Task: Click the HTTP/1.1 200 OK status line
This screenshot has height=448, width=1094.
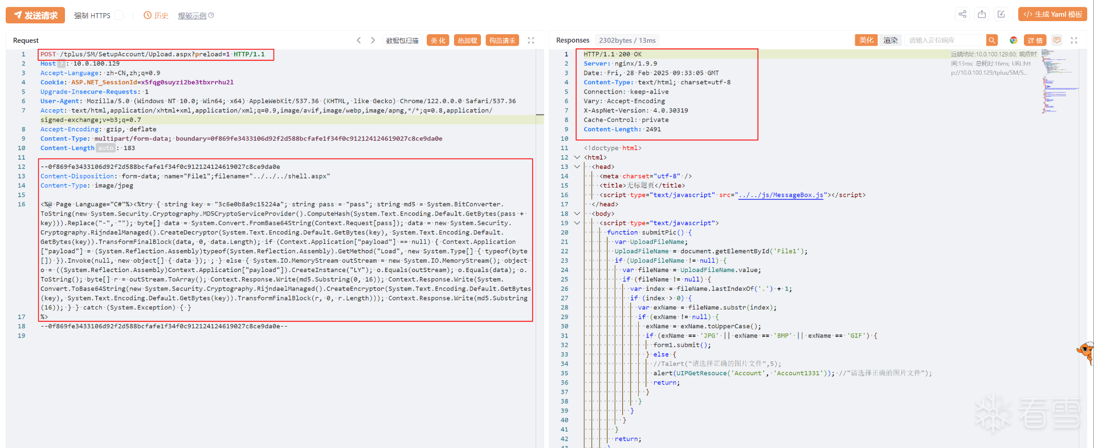Action: click(x=613, y=55)
